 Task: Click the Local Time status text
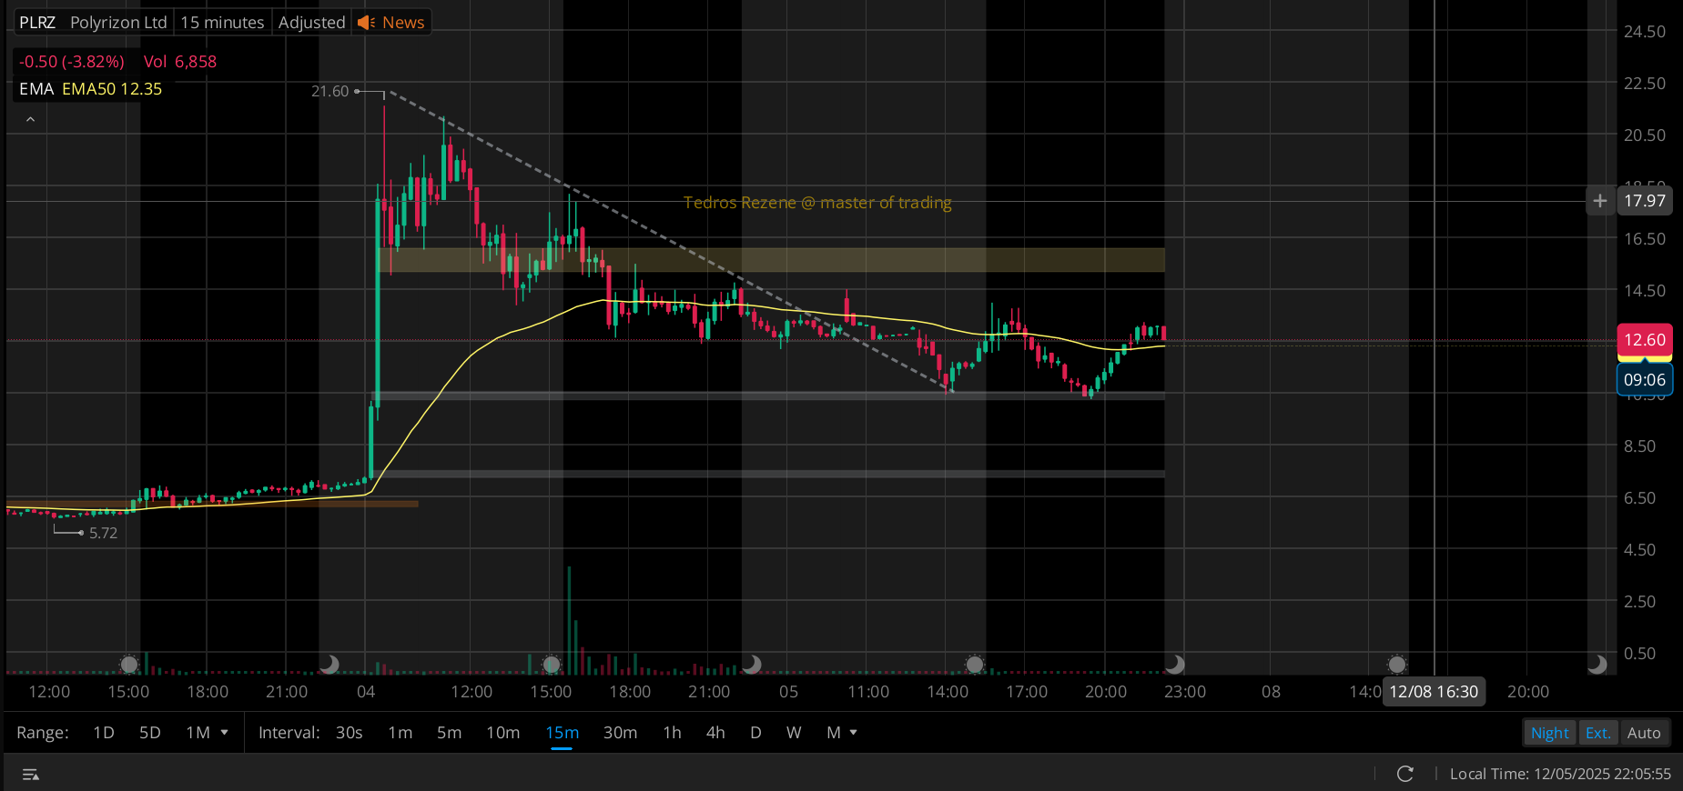pos(1560,774)
